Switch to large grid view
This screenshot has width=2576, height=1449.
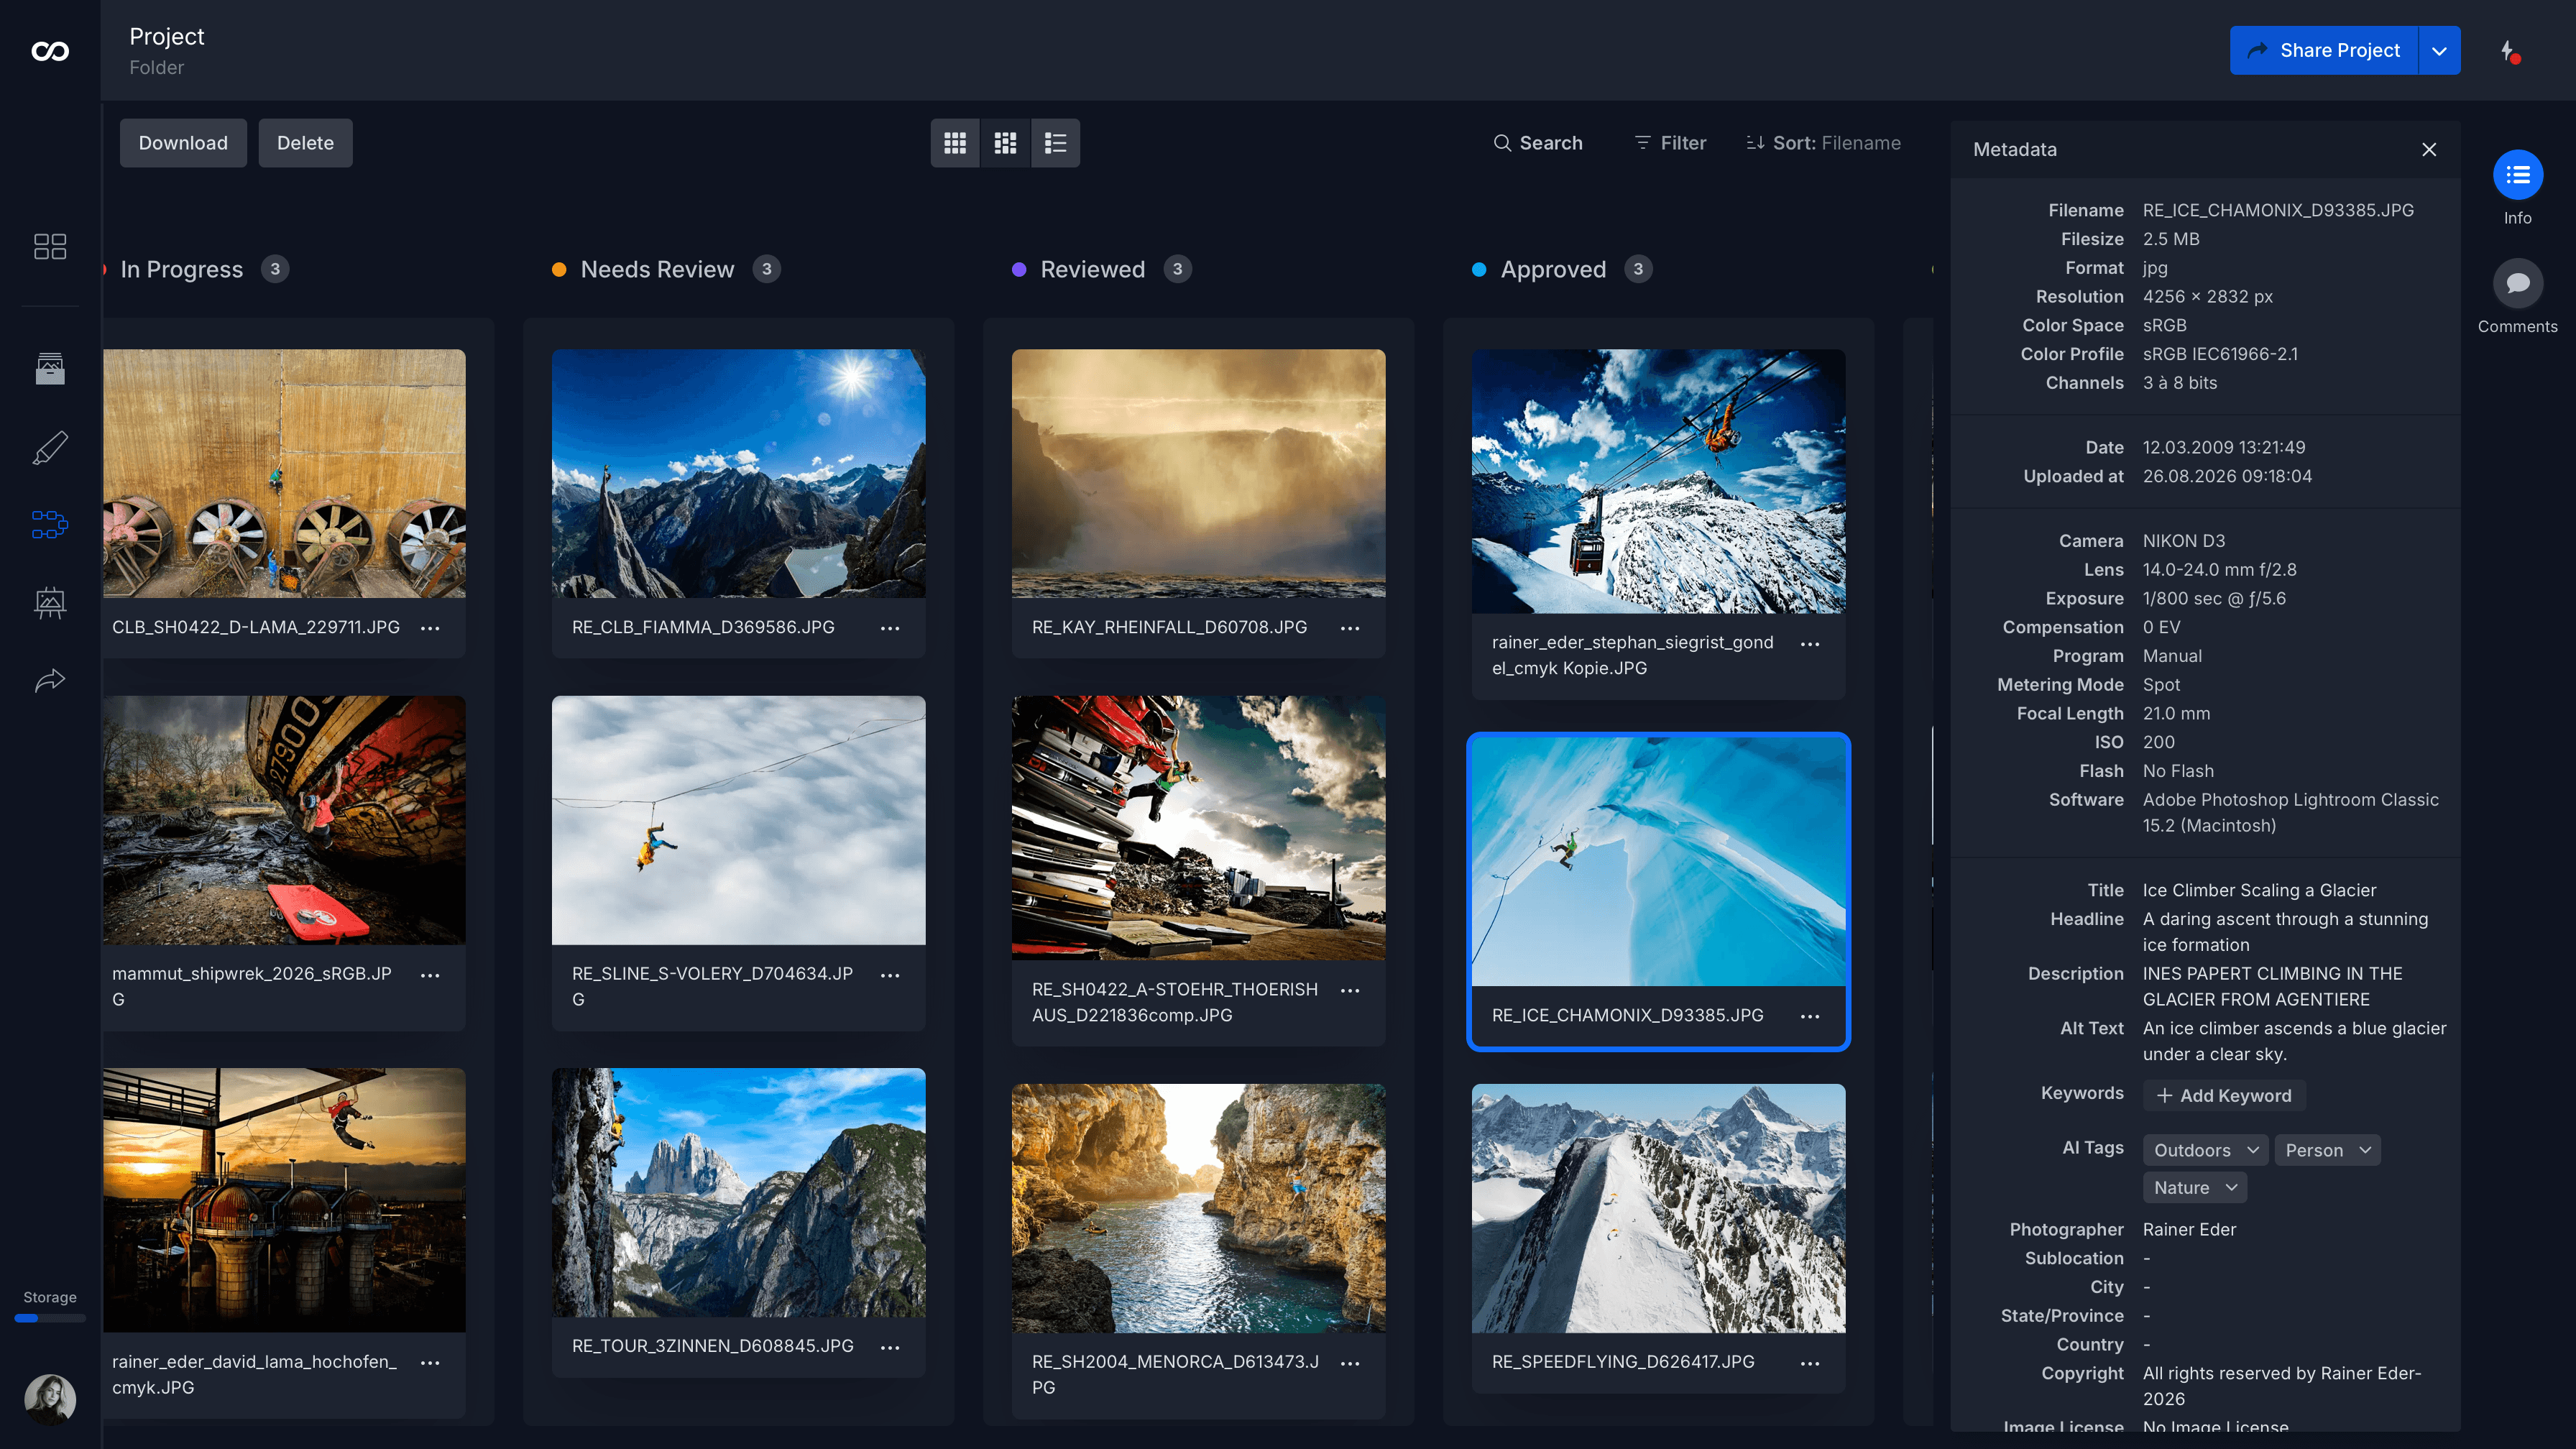click(x=955, y=143)
